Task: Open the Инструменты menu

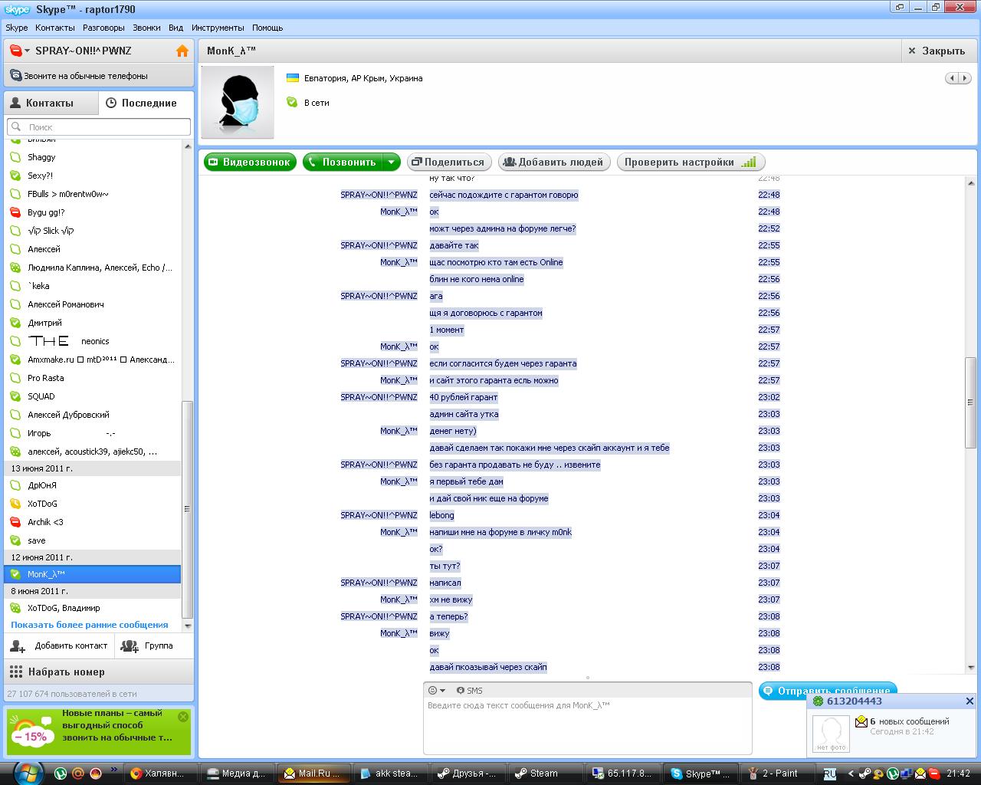Action: click(x=218, y=28)
